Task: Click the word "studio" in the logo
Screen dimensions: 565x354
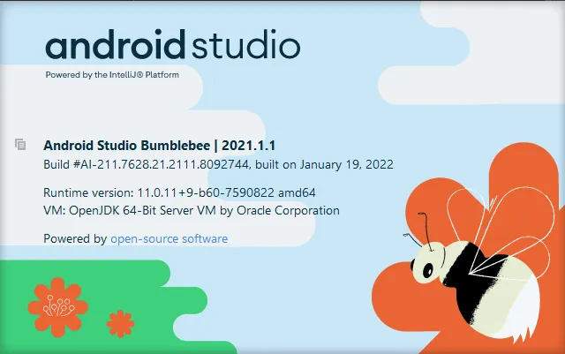Action: 246,47
